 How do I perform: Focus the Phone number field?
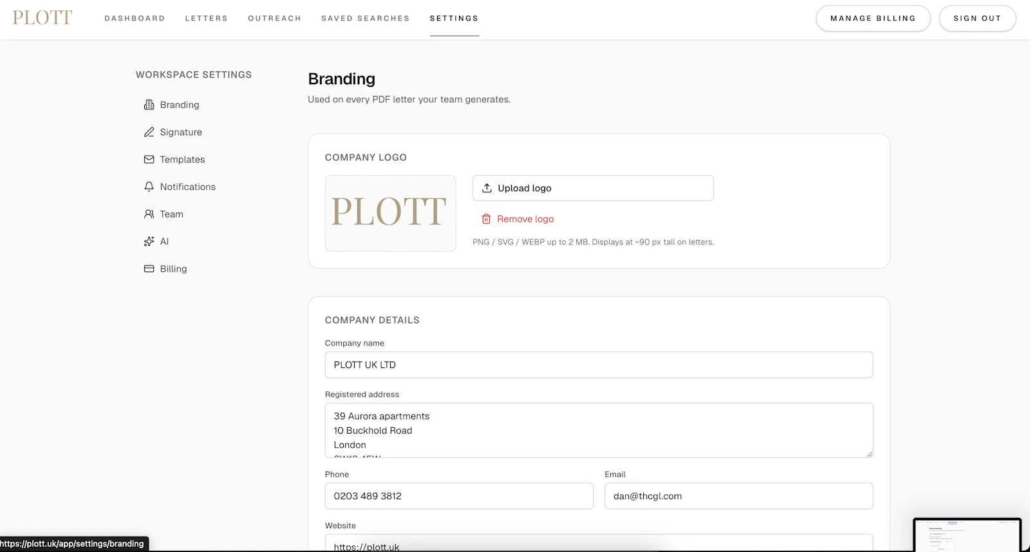pyautogui.click(x=459, y=496)
